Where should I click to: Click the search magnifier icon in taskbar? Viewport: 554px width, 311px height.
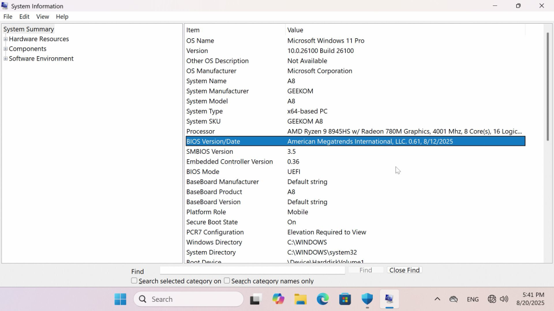point(142,299)
